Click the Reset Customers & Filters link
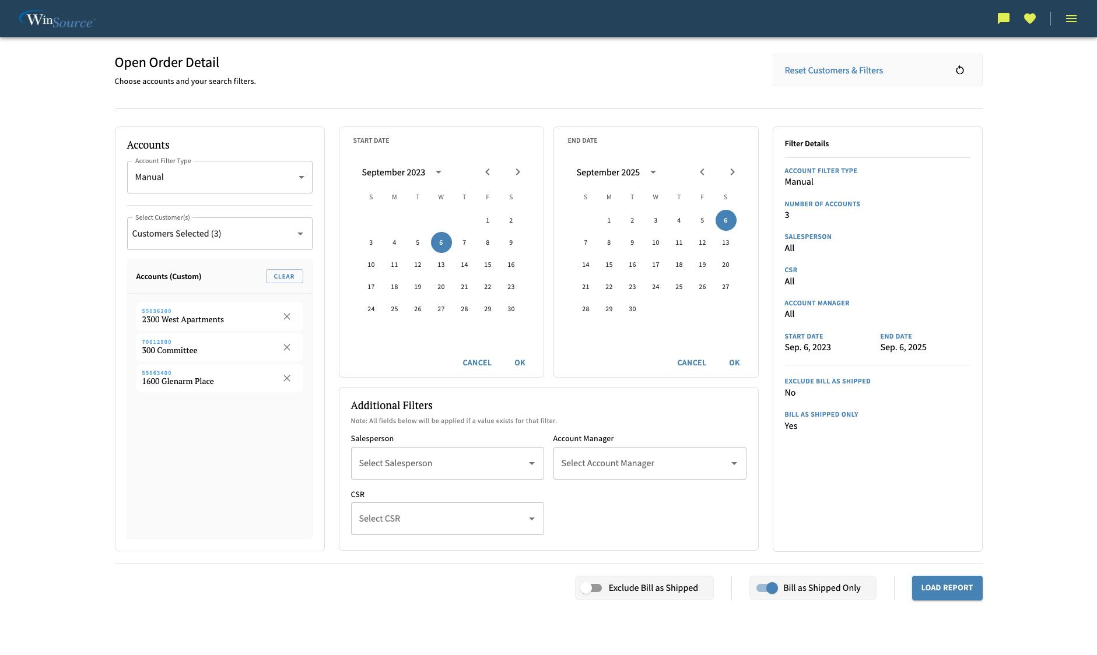 [x=833, y=70]
